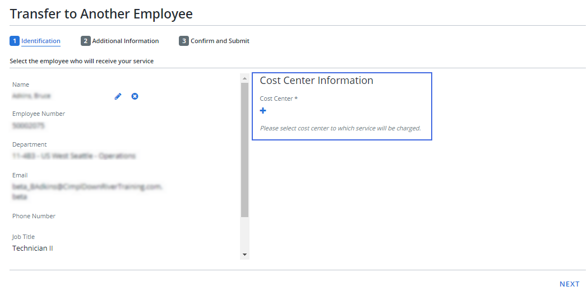Select the Technician II job title text
The height and width of the screenshot is (291, 587).
33,248
